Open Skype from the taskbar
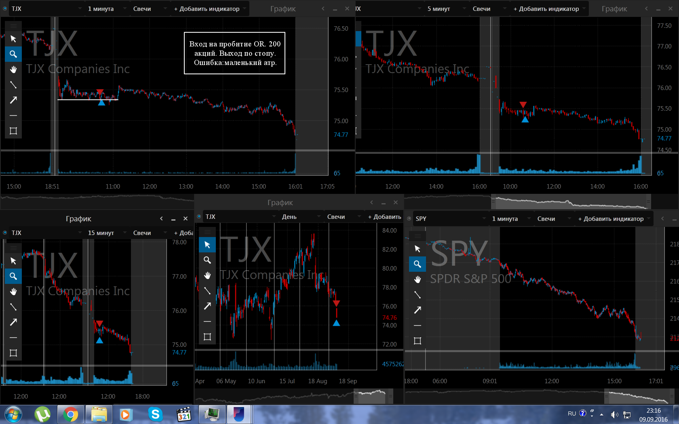This screenshot has height=424, width=679. pos(155,414)
